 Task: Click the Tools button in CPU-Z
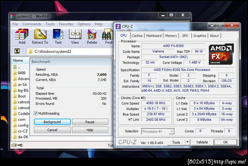click(x=176, y=142)
